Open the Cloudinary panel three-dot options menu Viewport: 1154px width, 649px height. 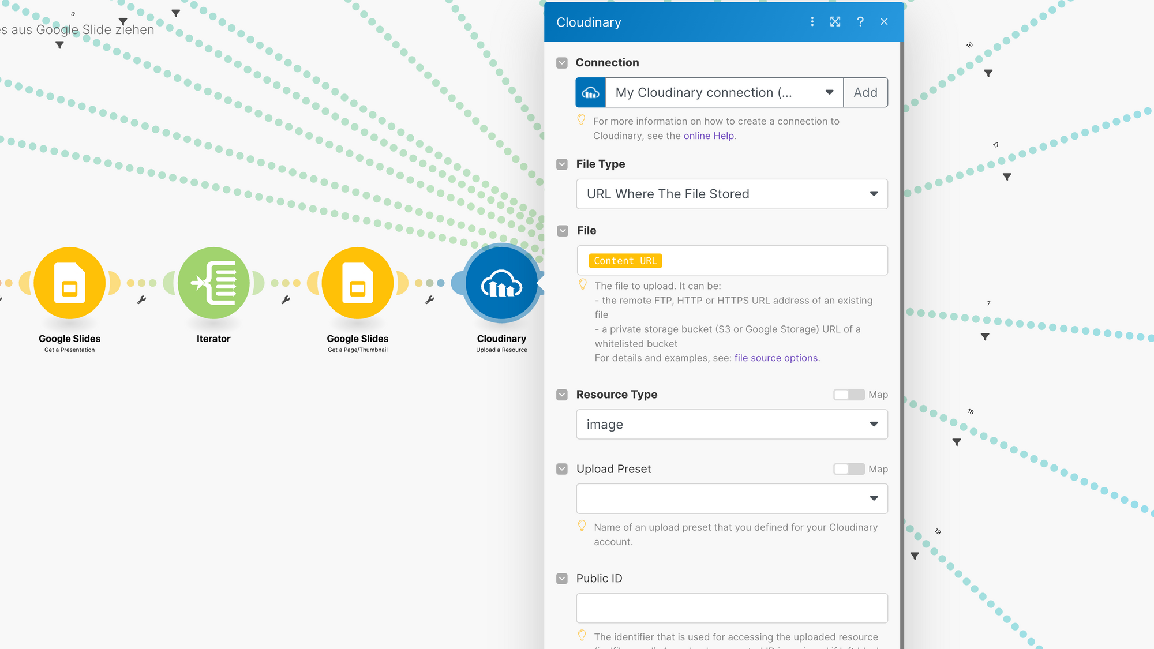(x=812, y=22)
